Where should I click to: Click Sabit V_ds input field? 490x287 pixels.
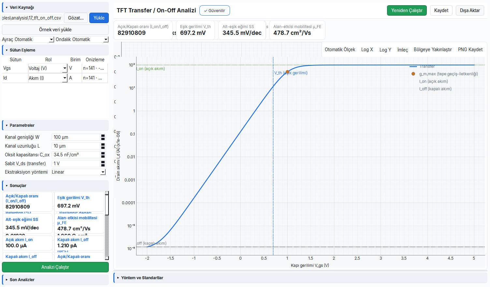[x=76, y=164]
